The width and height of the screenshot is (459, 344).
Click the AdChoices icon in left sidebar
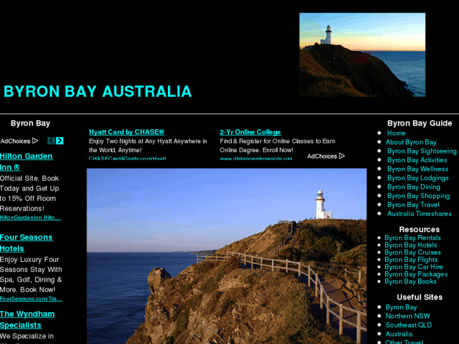[x=35, y=141]
